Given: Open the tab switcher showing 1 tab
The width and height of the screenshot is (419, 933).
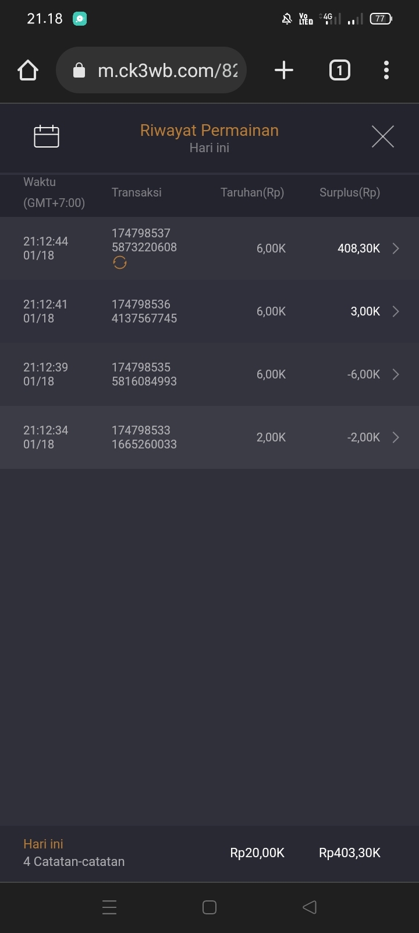Looking at the screenshot, I should tap(340, 71).
